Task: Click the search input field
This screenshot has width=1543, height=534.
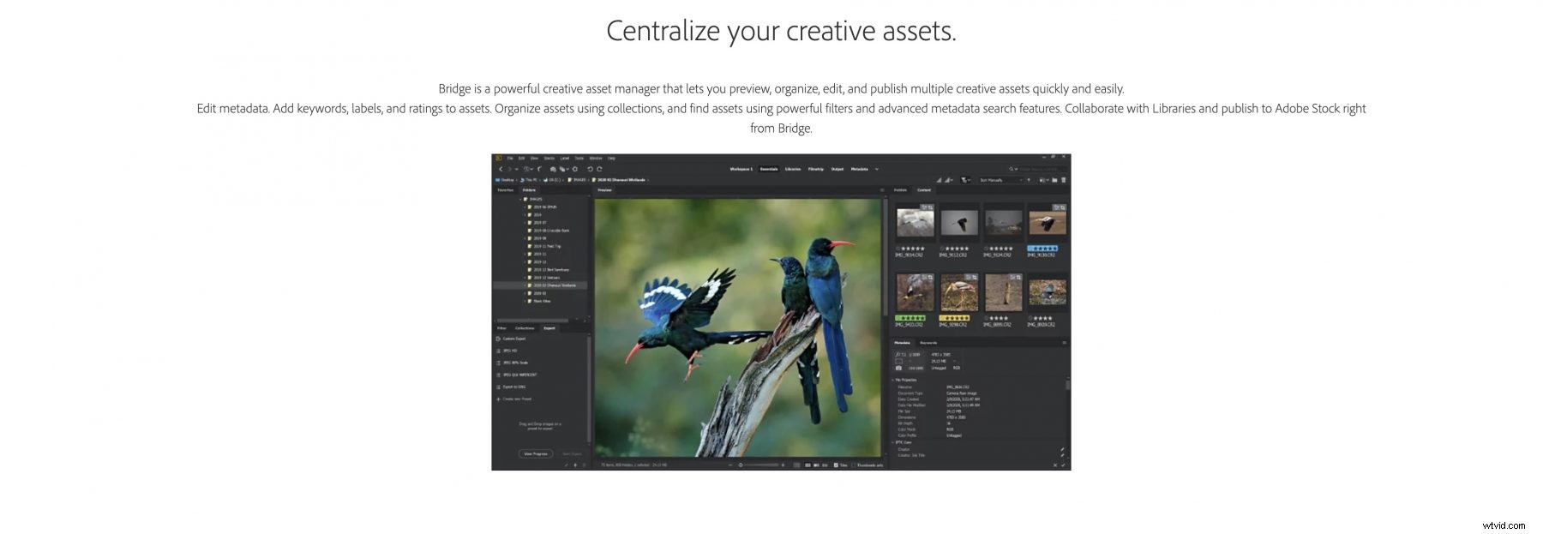Action: tap(1042, 169)
